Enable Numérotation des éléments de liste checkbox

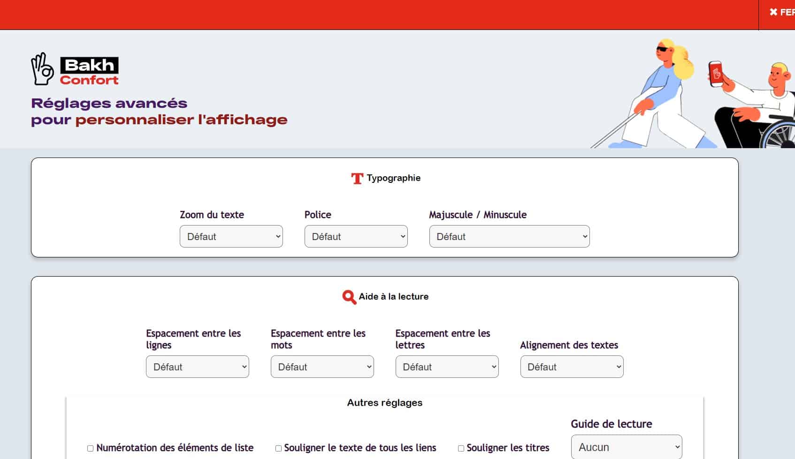91,448
